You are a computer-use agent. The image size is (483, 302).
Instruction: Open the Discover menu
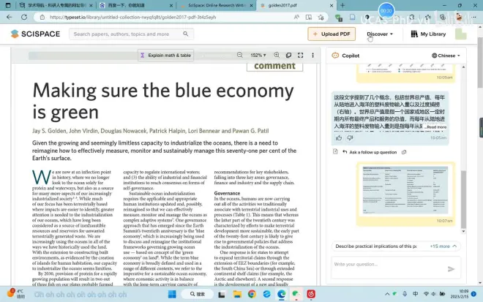click(x=380, y=34)
